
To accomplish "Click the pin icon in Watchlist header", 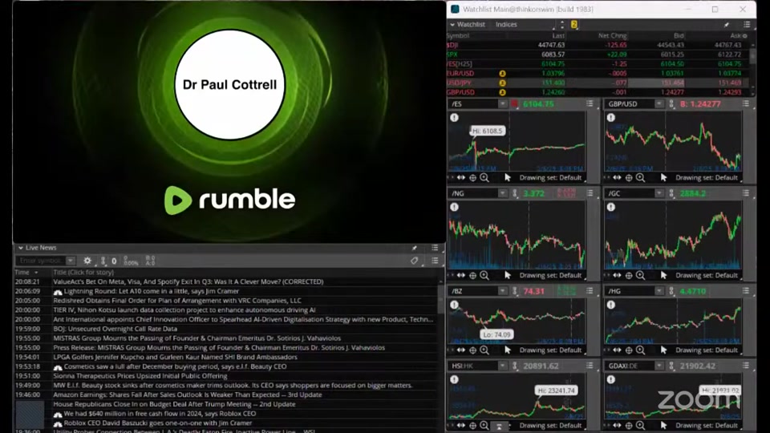I will (x=727, y=25).
